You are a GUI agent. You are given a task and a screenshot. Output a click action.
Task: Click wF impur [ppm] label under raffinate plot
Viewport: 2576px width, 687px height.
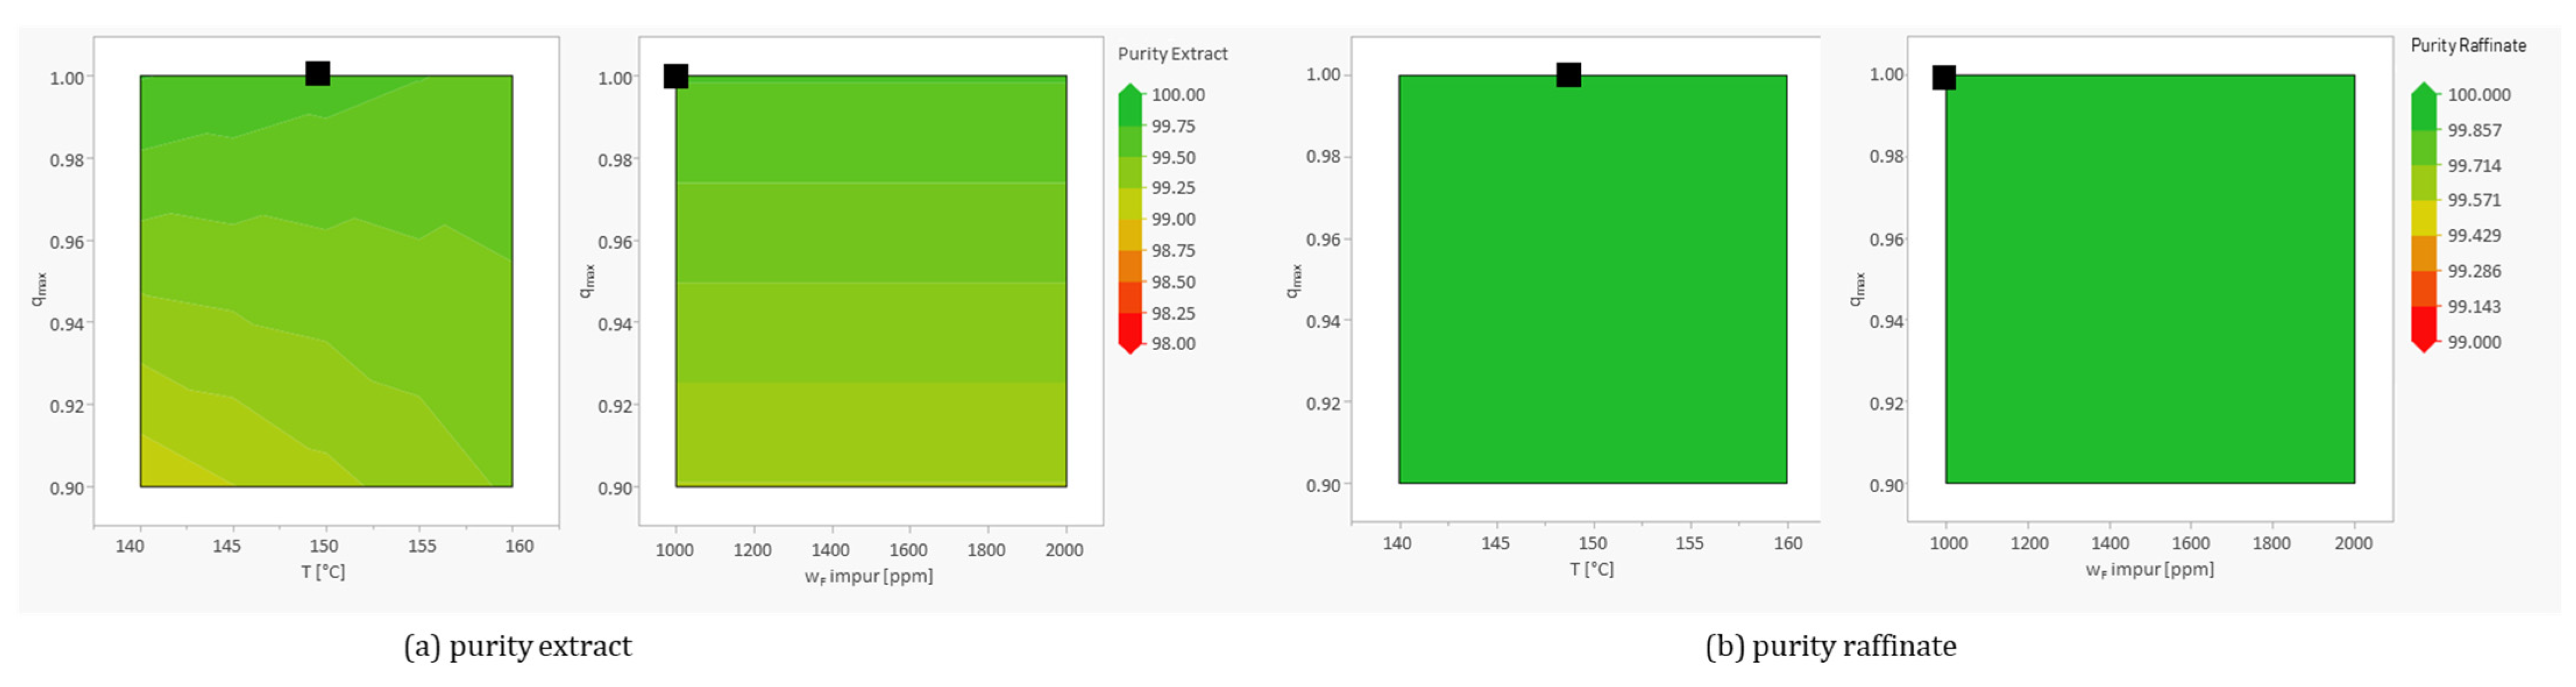(x=2149, y=570)
